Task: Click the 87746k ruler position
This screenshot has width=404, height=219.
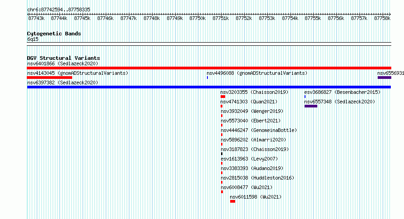Action: pos(105,18)
